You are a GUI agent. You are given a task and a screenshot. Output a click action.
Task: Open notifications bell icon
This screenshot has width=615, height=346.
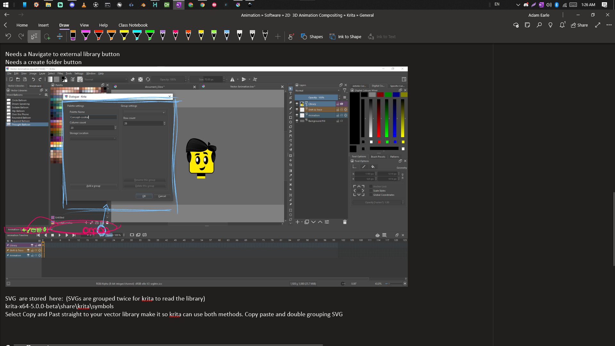(x=562, y=25)
